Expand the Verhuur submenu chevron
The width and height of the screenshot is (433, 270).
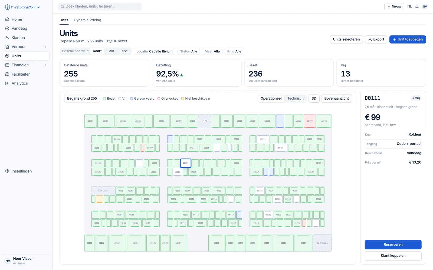(45, 47)
